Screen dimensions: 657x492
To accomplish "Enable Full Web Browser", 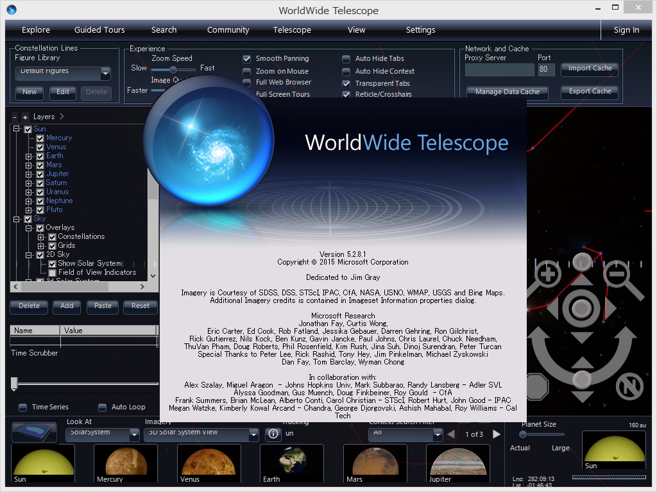I will (x=247, y=83).
